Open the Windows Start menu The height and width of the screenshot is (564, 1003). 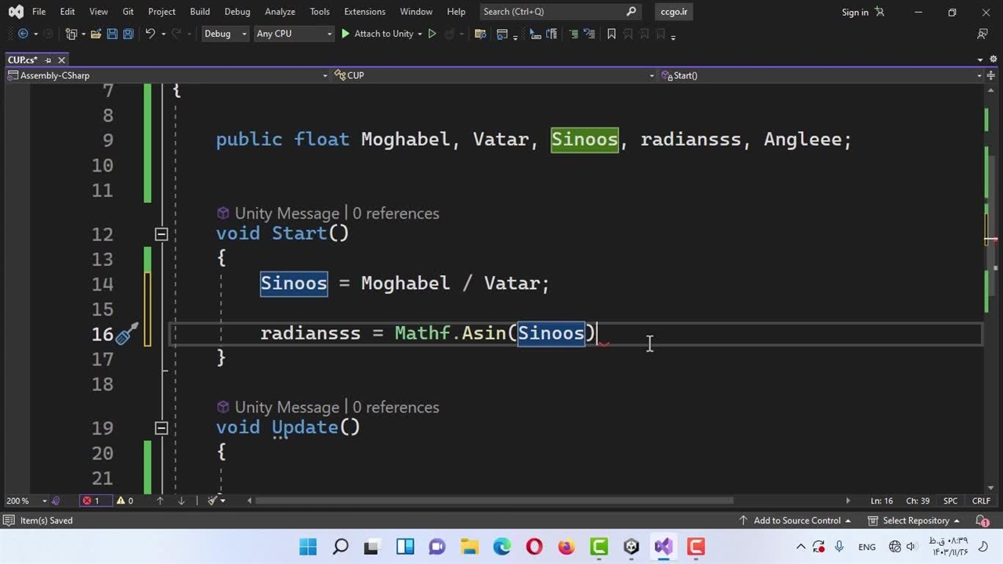tap(308, 547)
